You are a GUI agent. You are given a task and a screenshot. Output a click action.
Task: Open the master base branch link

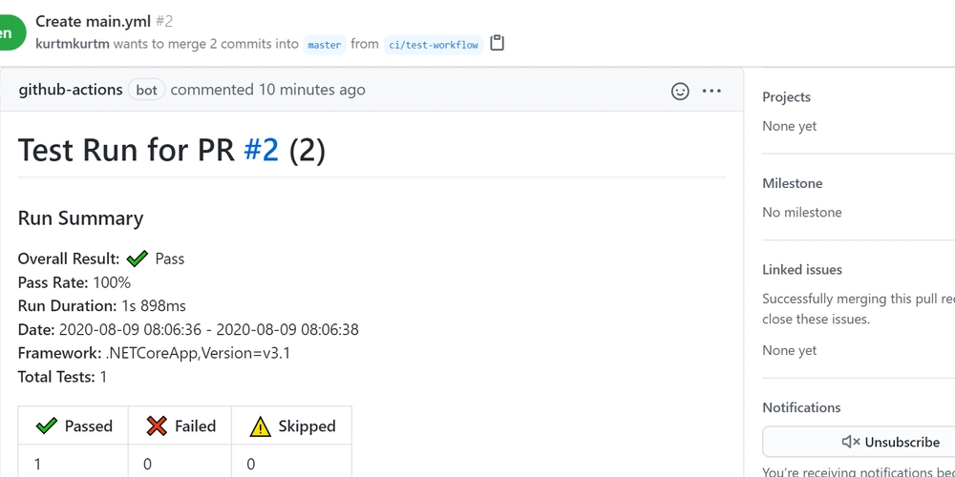point(325,45)
